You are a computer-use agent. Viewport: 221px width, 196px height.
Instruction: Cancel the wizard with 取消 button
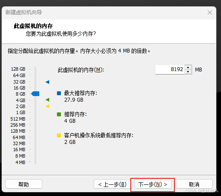click(194, 184)
